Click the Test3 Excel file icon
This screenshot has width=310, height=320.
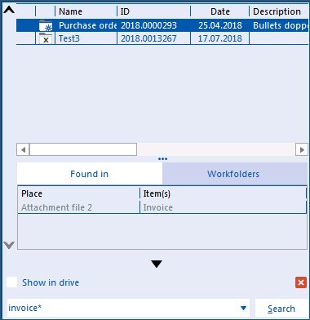point(46,38)
